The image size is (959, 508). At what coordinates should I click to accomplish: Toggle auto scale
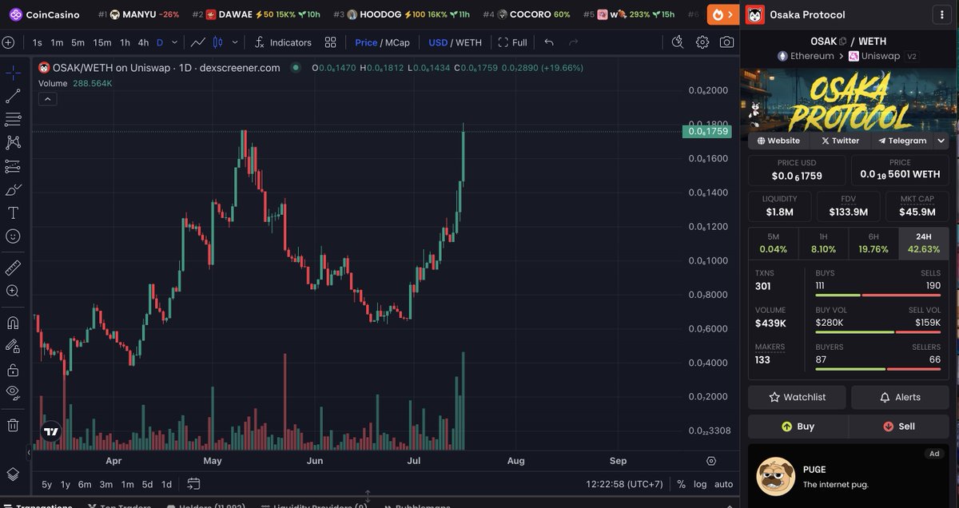[x=723, y=484]
